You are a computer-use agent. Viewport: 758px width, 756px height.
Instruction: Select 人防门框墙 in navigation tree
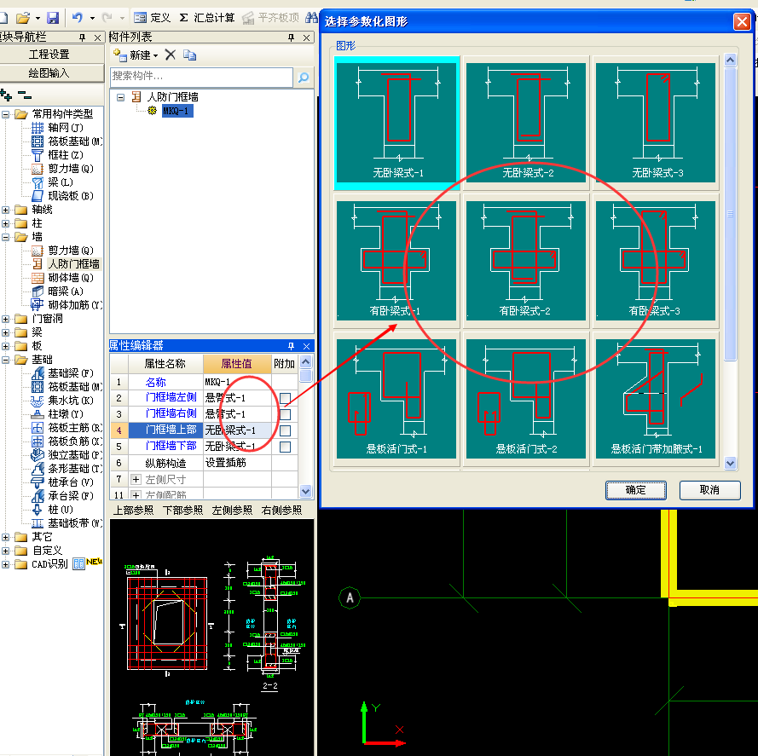[x=73, y=264]
